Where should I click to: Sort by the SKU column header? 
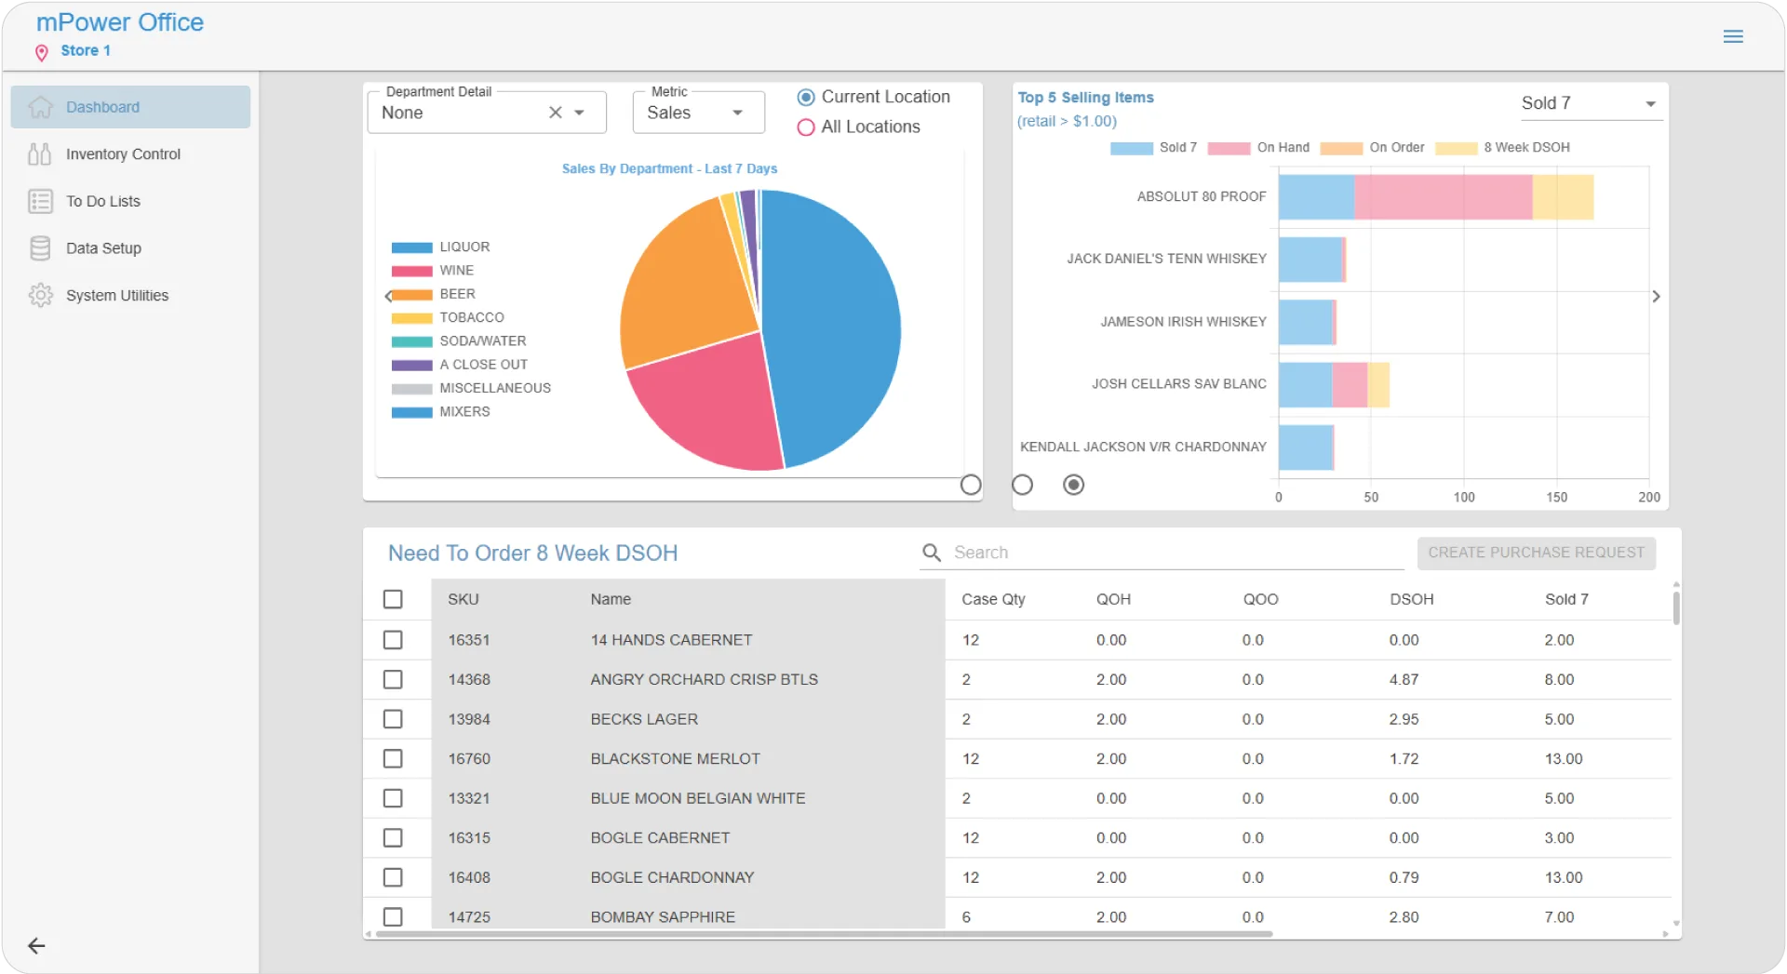point(463,599)
